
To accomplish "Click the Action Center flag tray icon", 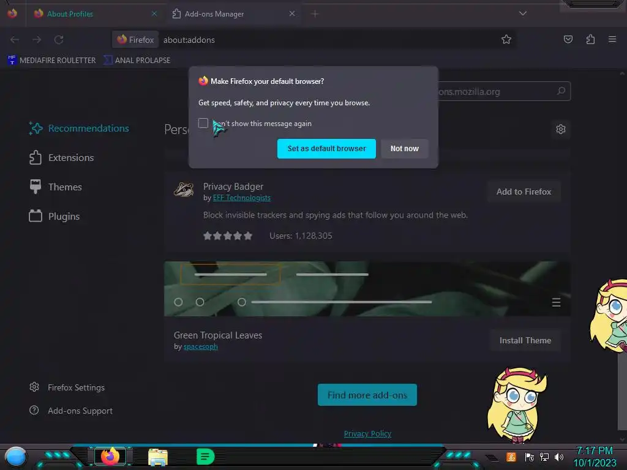I will (x=529, y=457).
